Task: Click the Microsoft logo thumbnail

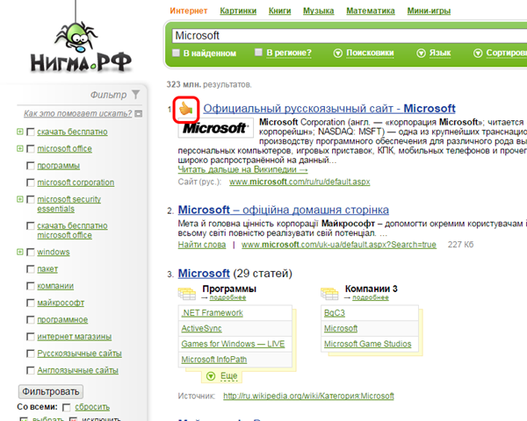Action: point(216,127)
